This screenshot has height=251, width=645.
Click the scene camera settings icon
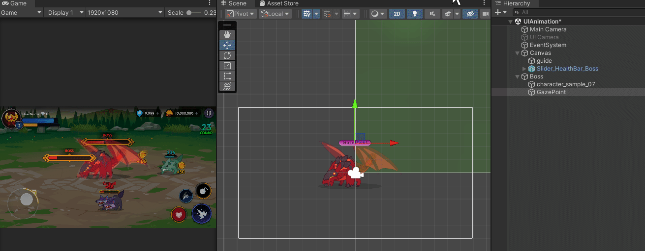[x=486, y=14]
